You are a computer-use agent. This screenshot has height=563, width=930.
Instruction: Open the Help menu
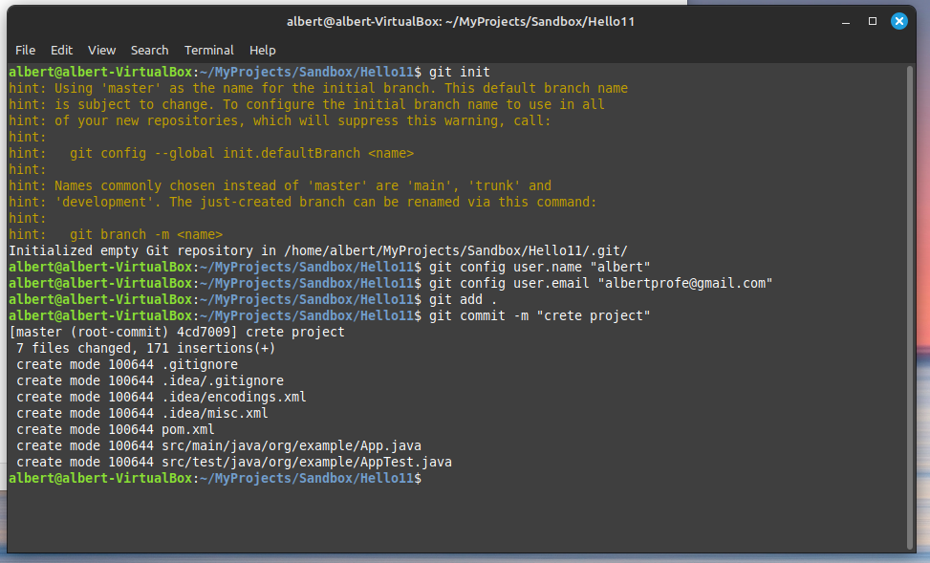coord(262,51)
